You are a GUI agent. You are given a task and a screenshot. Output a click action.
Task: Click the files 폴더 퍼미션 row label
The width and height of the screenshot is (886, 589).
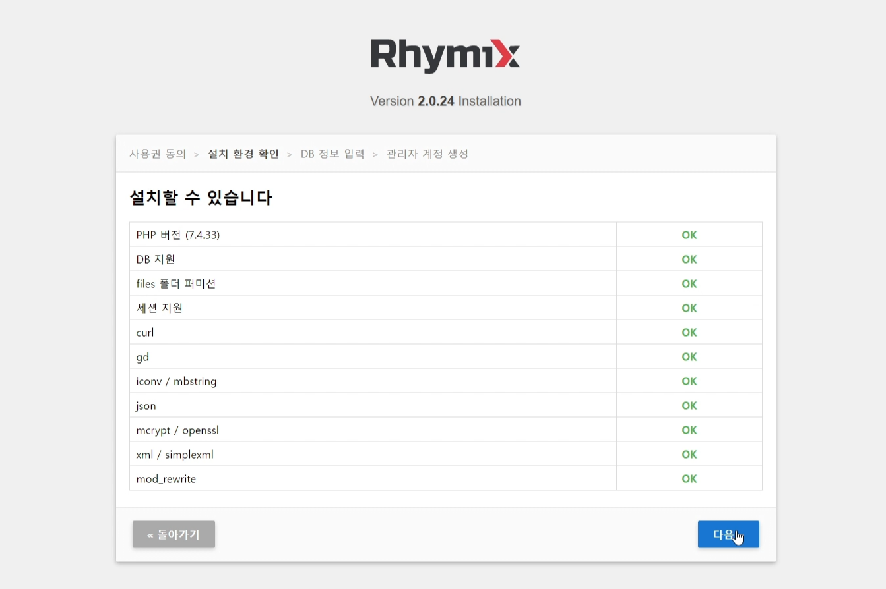point(176,284)
